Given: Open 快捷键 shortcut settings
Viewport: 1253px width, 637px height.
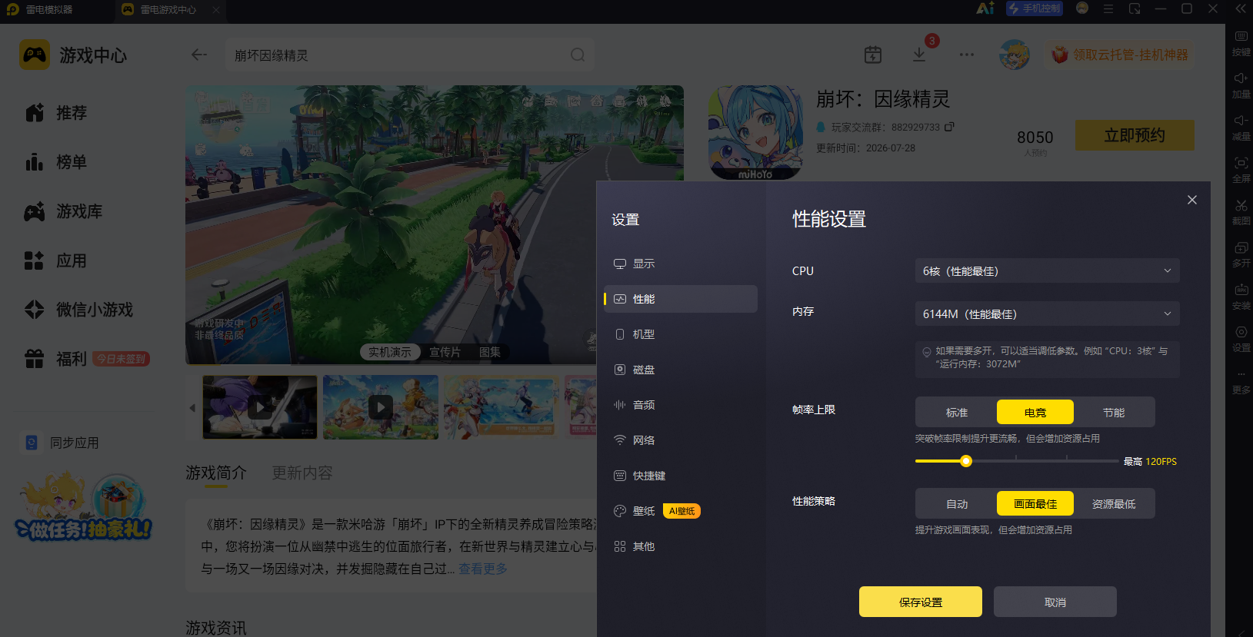Looking at the screenshot, I should 681,476.
